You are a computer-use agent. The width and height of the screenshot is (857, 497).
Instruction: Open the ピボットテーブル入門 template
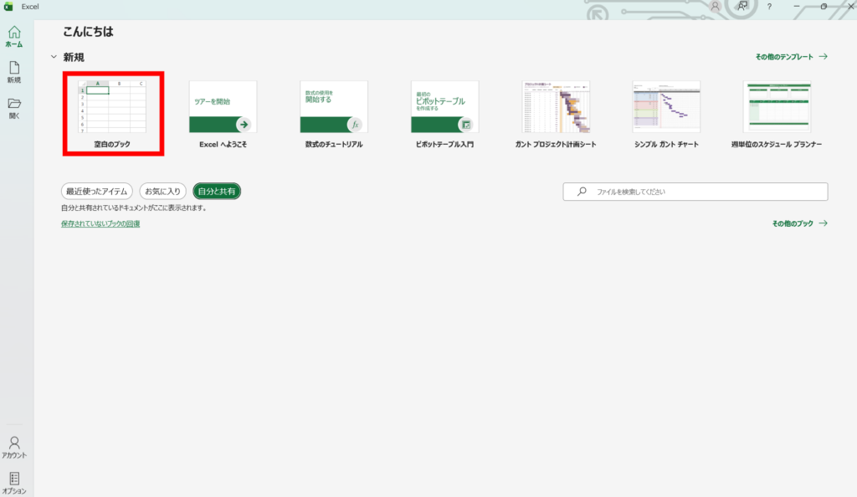click(444, 115)
